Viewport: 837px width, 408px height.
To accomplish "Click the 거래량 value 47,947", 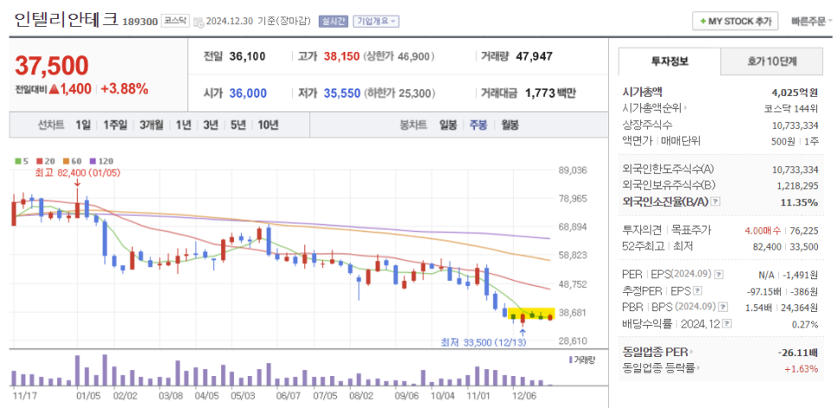I will (535, 56).
